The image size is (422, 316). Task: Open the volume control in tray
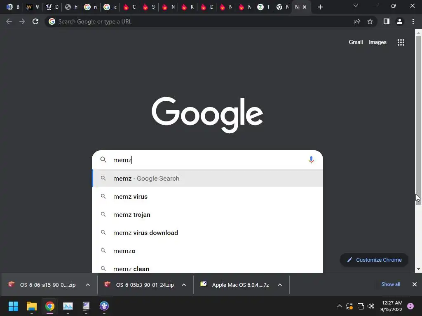point(371,306)
